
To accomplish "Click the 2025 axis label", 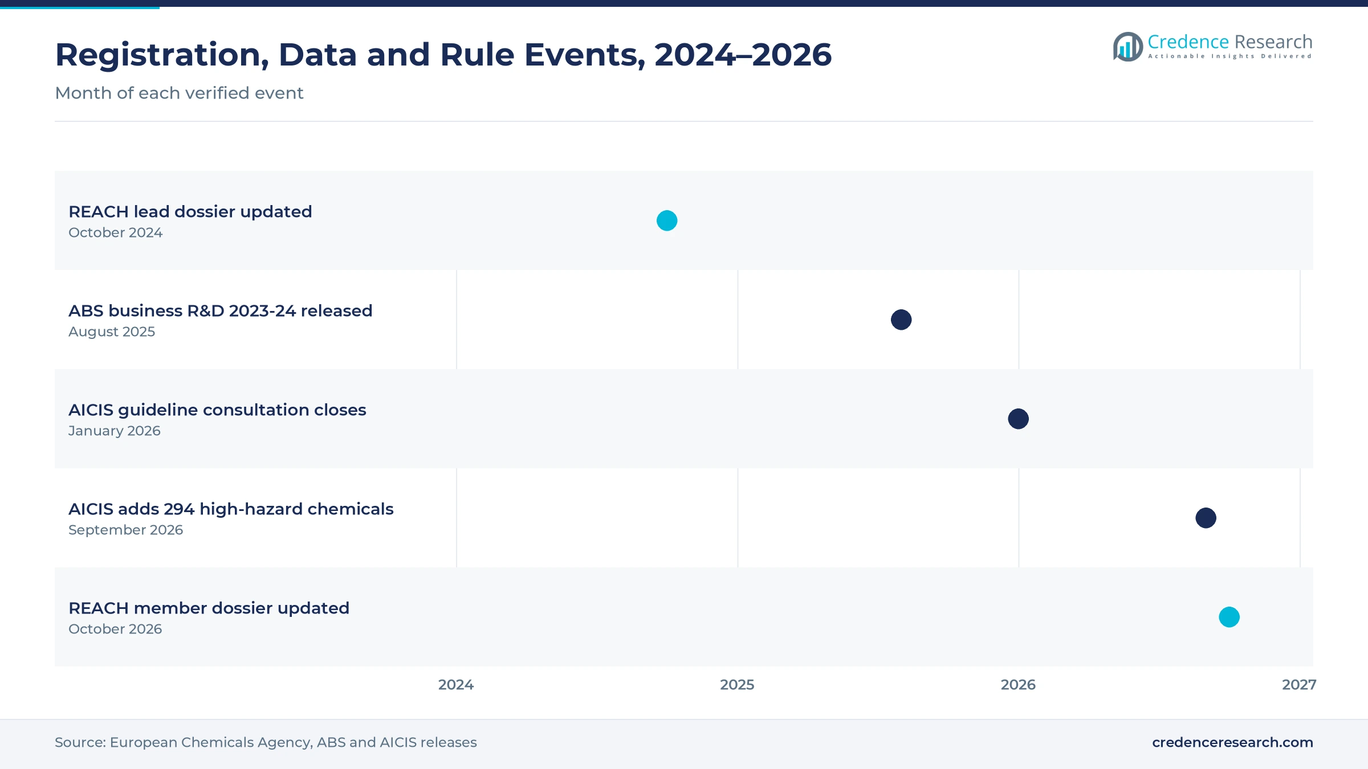I will click(737, 685).
